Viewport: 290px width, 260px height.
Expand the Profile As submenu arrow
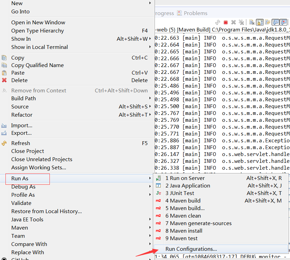tap(150, 195)
